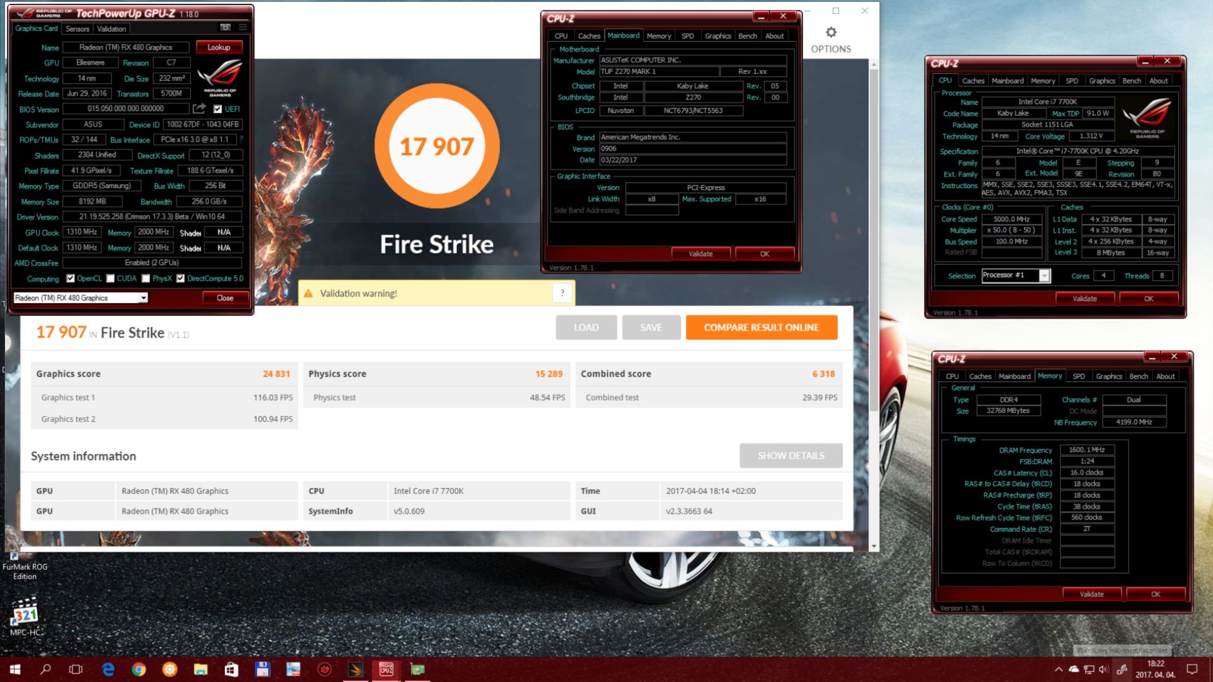Click the taskbar clock showing 18:22
The image size is (1213, 682).
click(x=1155, y=669)
